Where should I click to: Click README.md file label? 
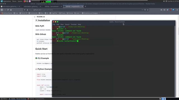pyautogui.click(x=41, y=17)
